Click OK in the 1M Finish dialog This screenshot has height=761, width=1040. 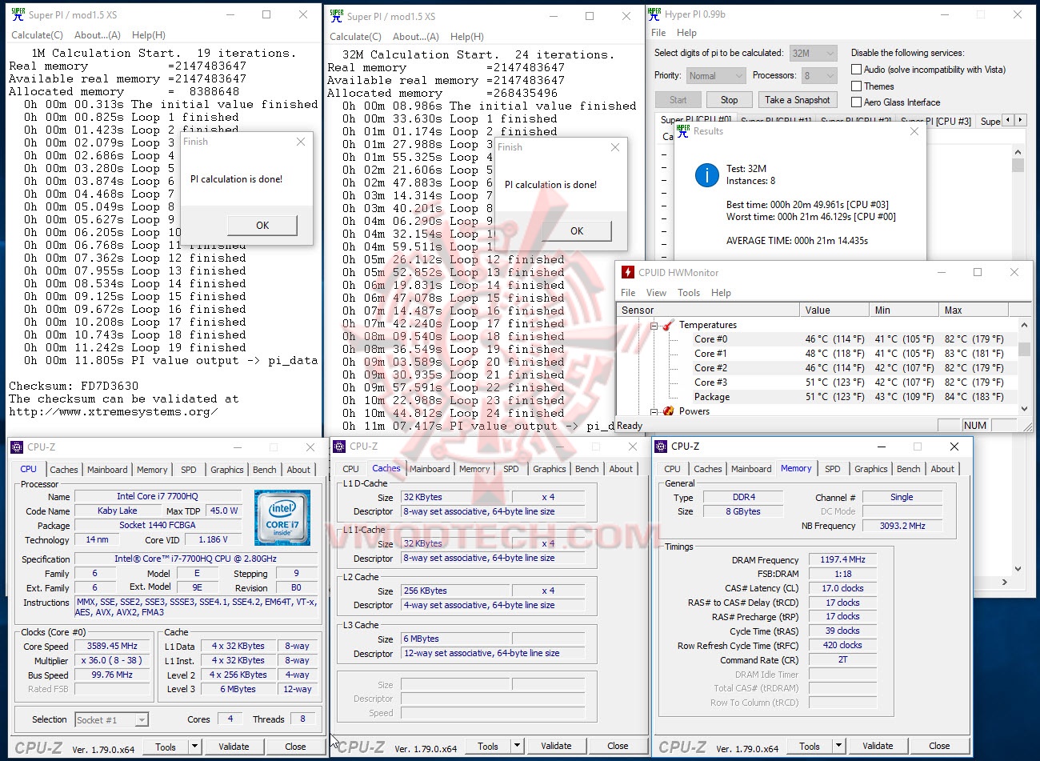tap(262, 225)
